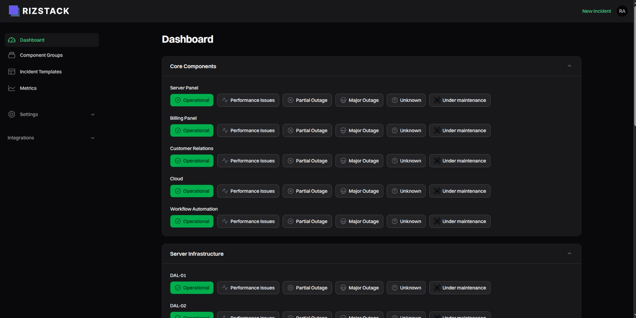Click the Settings gear icon

pyautogui.click(x=12, y=114)
